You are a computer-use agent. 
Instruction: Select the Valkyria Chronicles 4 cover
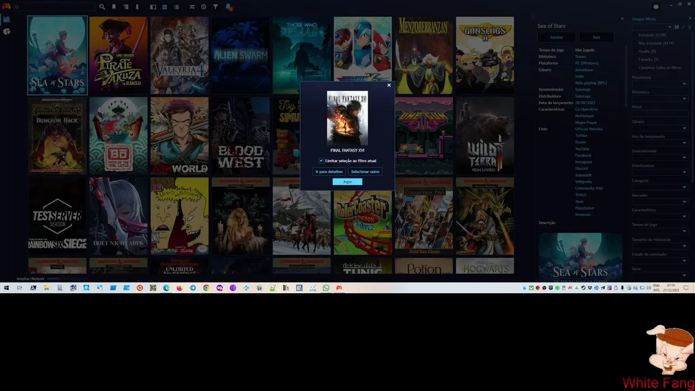(180, 55)
